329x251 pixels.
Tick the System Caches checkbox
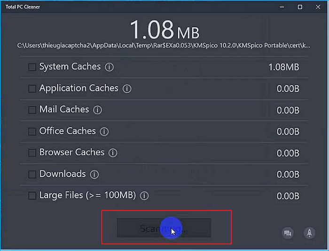click(32, 67)
